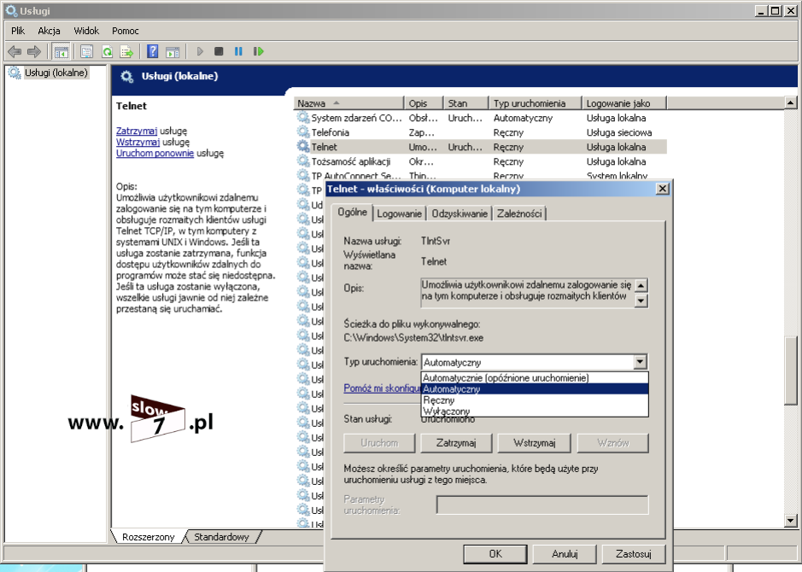This screenshot has height=572, width=802.
Task: Select the Ogólne tab
Action: [x=353, y=212]
